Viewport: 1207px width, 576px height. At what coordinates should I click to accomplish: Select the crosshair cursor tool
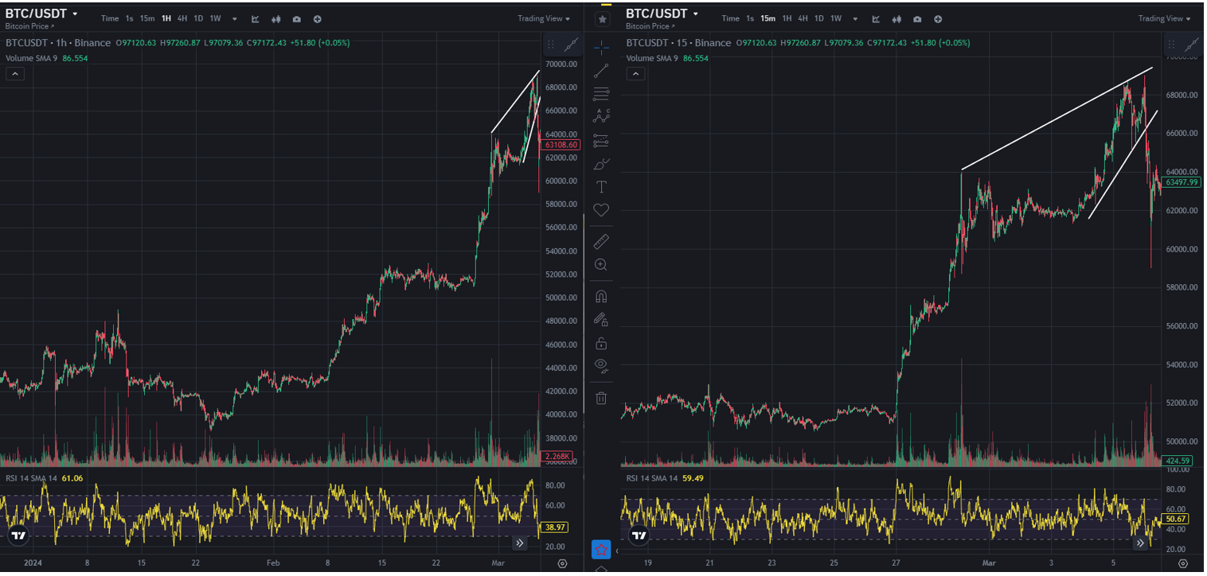[x=601, y=47]
